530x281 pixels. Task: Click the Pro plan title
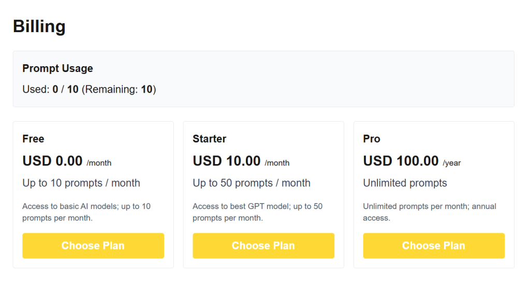[372, 139]
